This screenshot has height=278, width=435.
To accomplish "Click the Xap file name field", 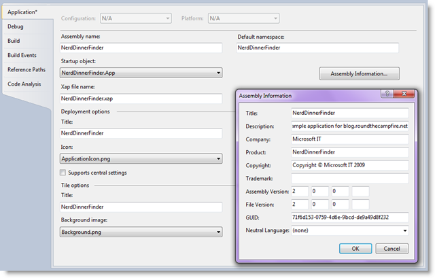I will coord(141,99).
